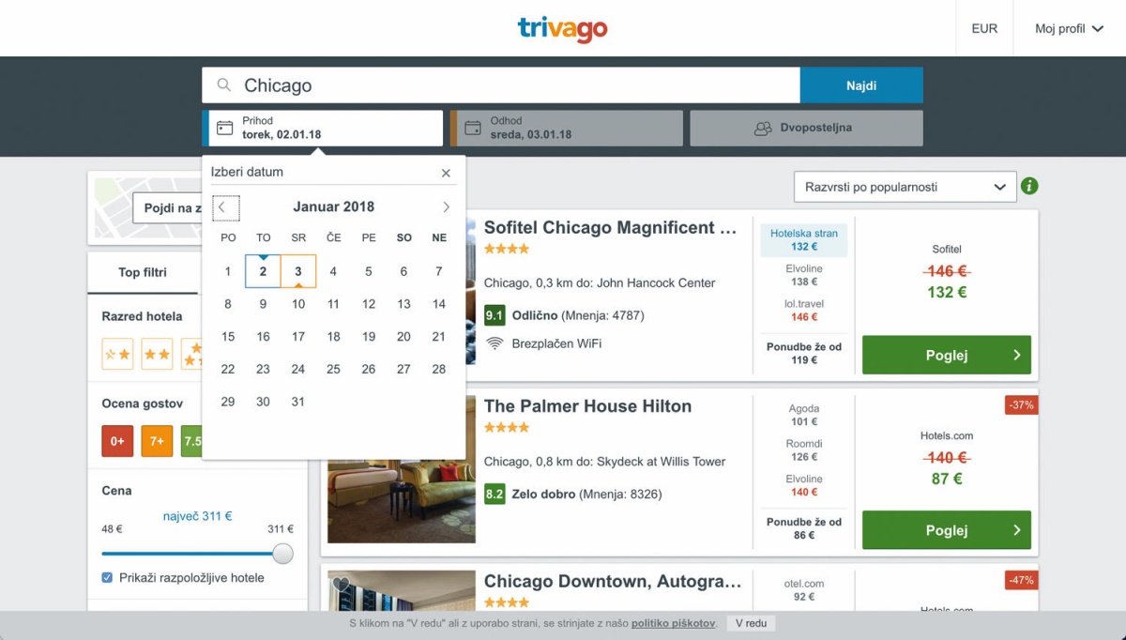
Task: Click the 9.1 rating badge of Sofitel
Action: point(495,315)
